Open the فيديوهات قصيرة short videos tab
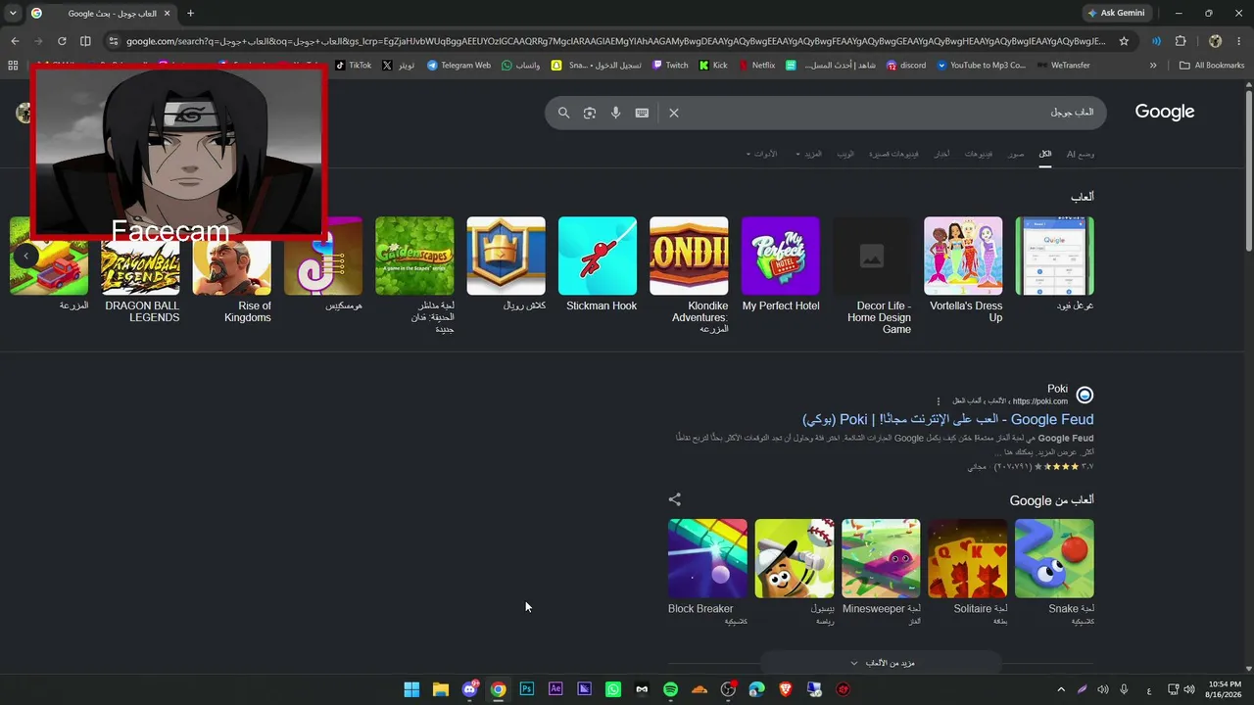This screenshot has width=1254, height=705. click(893, 154)
